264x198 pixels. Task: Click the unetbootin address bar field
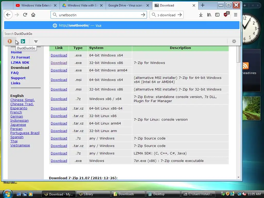click(99, 15)
